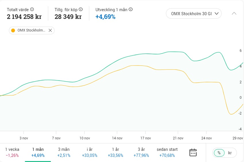Select the 1 år period tab
The height and width of the screenshot is (162, 244).
[x=115, y=152]
